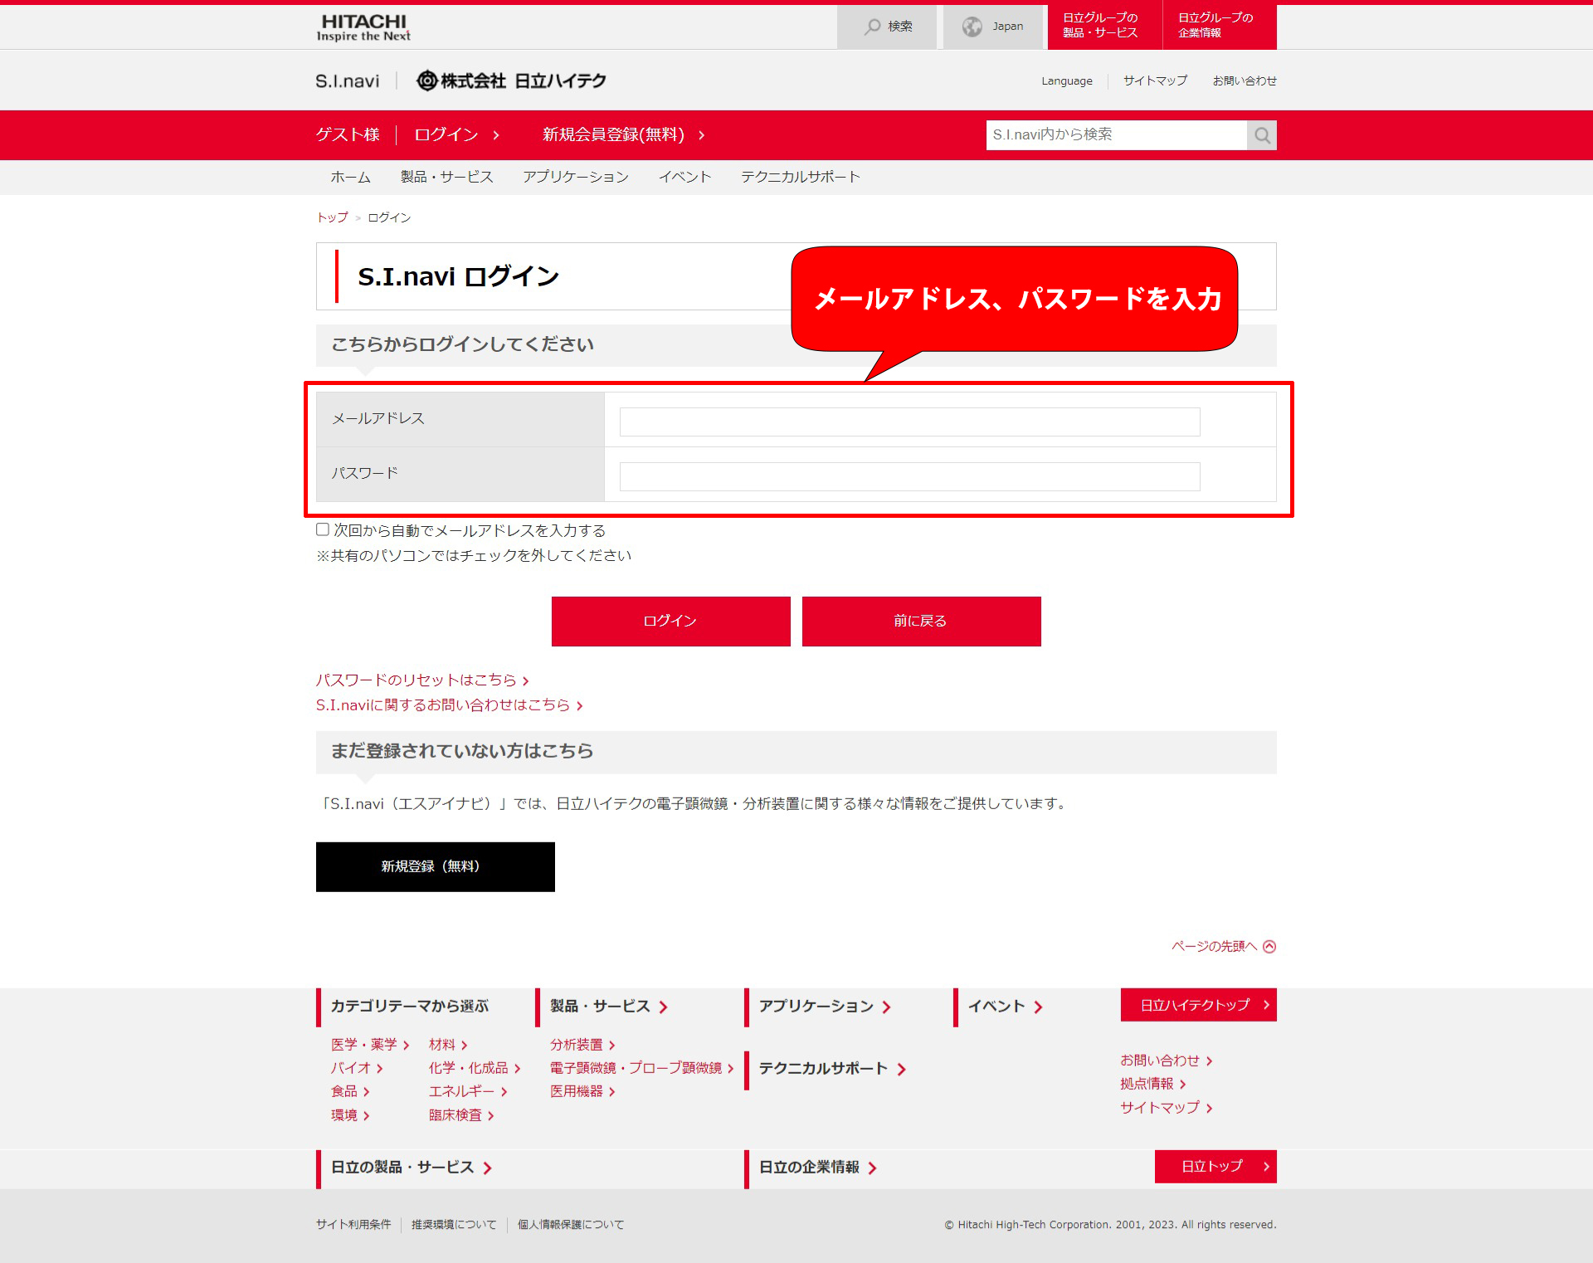The image size is (1593, 1263).
Task: Check 次回から自動でメールアドレスを入力する checkbox
Action: (323, 529)
